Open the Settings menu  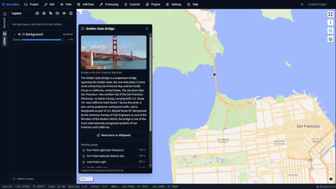174,4
